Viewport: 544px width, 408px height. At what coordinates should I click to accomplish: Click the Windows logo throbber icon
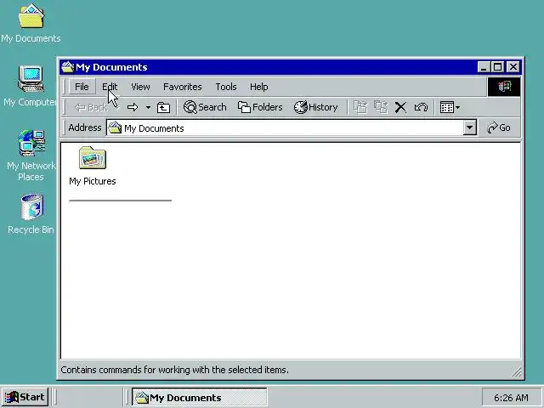pos(504,87)
